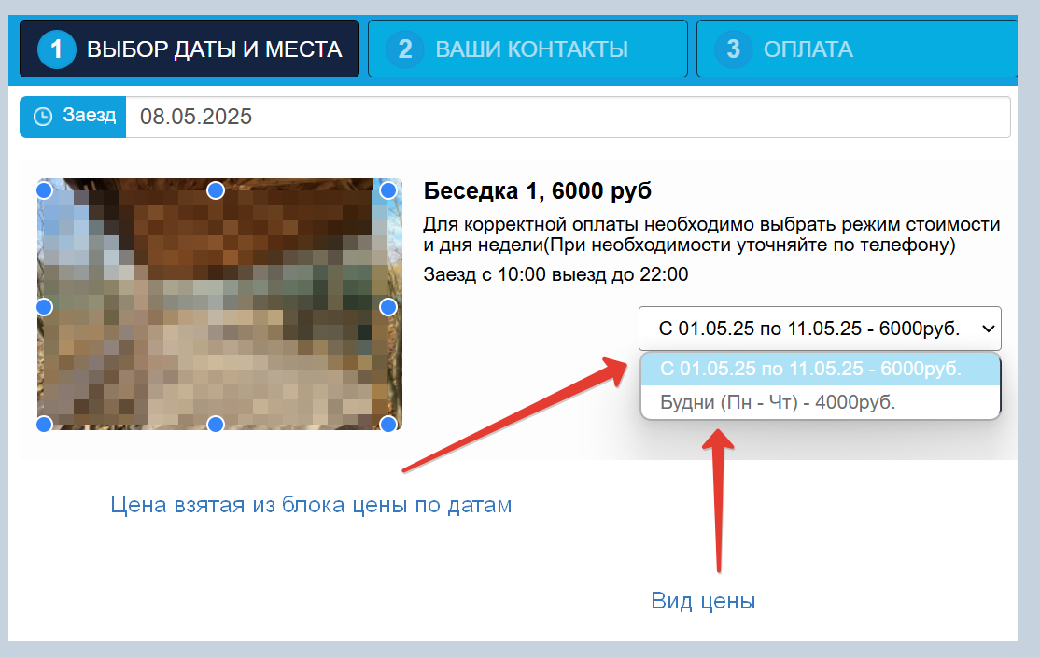
Task: Click the clock icon beside 'Заезд'
Action: pos(43,117)
